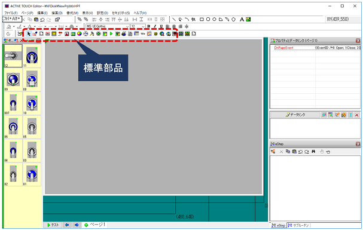Click the pie chart part icon

[80, 33]
